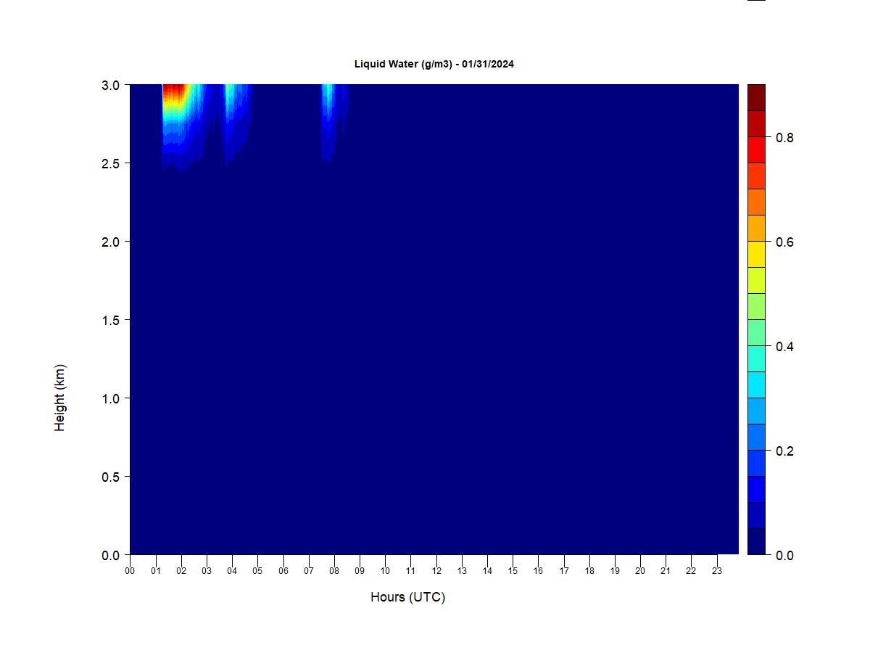This screenshot has width=870, height=653.
Task: Click hour label 21 on the time axis
Action: [x=666, y=571]
